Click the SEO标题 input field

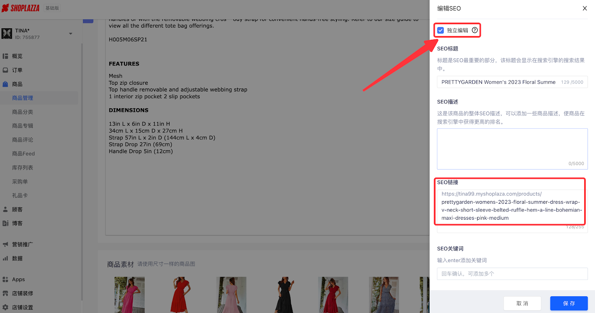[512, 82]
